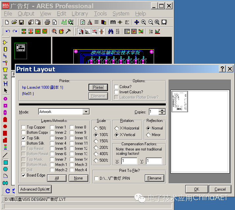Increase Copies with the up arrow
The height and width of the screenshot is (210, 235).
pyautogui.click(x=162, y=110)
